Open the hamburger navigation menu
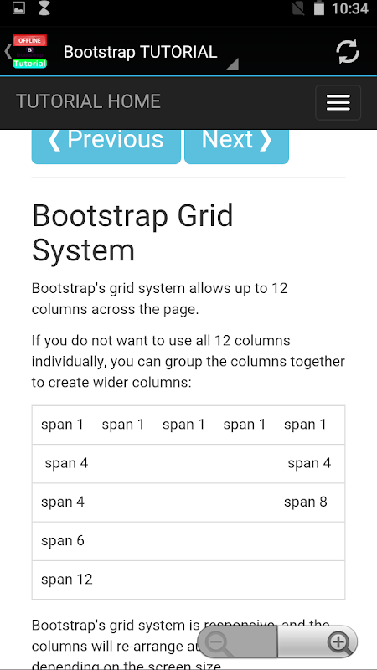Viewport: 377px width, 670px height. coord(338,102)
